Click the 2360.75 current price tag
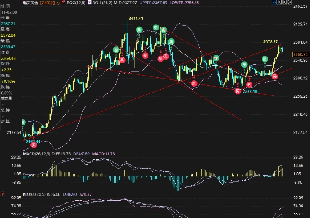This screenshot has width=310, height=218. click(300, 54)
